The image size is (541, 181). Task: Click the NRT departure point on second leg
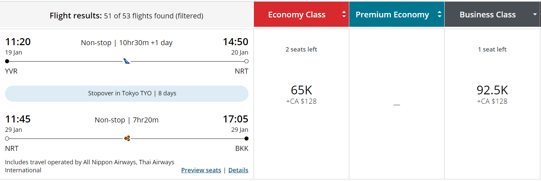[7, 139]
